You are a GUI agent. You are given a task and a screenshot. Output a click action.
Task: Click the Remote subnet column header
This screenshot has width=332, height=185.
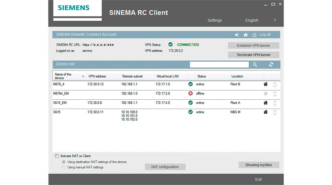tap(137, 76)
